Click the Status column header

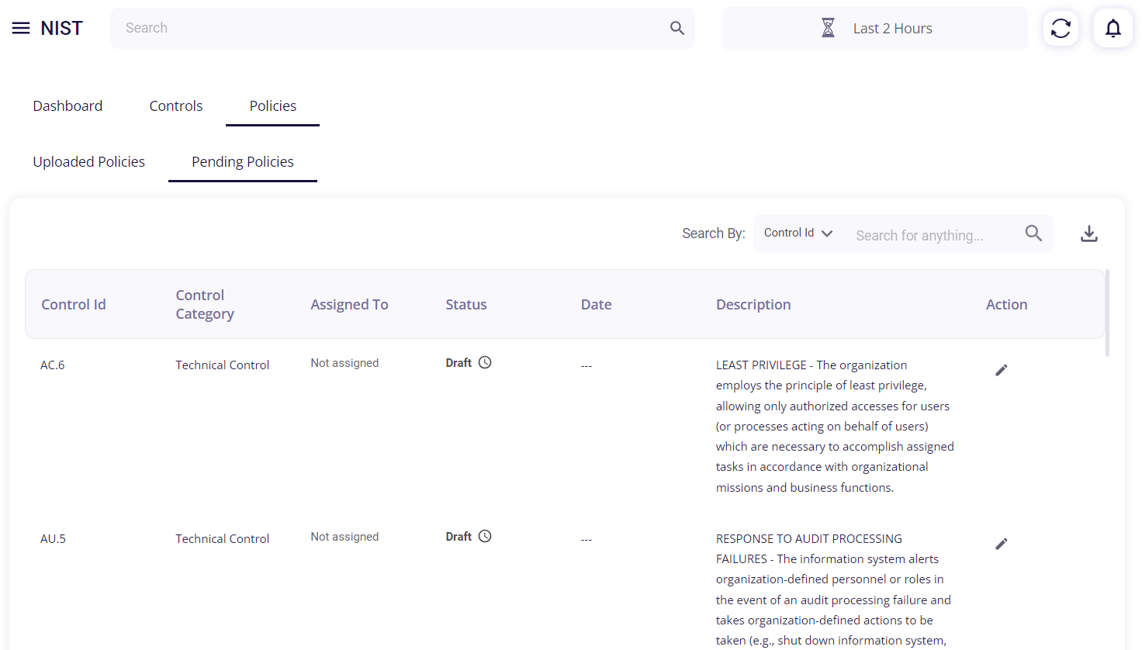466,305
